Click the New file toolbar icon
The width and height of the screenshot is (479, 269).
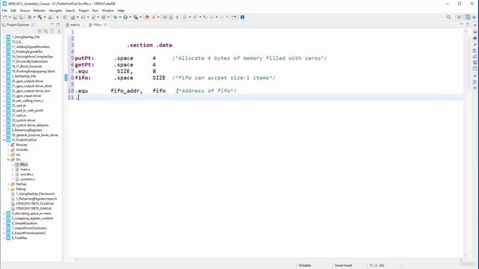pos(5,17)
